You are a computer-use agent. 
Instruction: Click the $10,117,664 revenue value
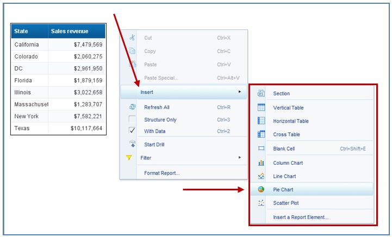pos(86,128)
